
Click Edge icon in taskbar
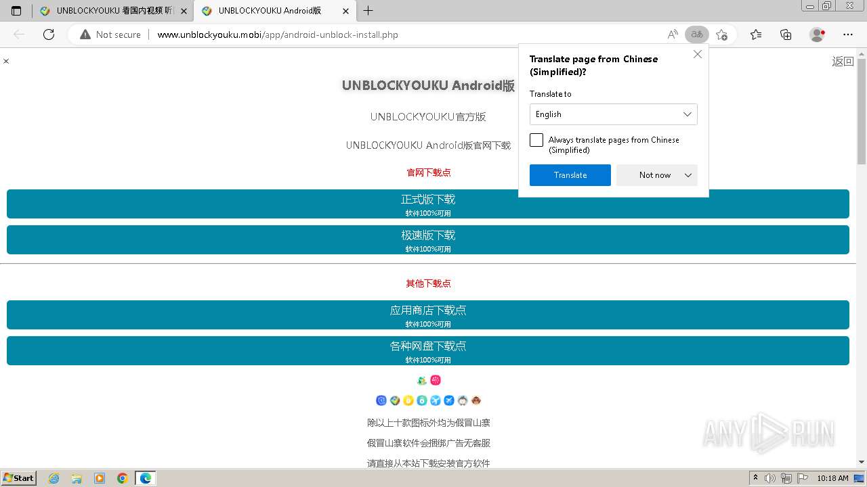tap(145, 478)
